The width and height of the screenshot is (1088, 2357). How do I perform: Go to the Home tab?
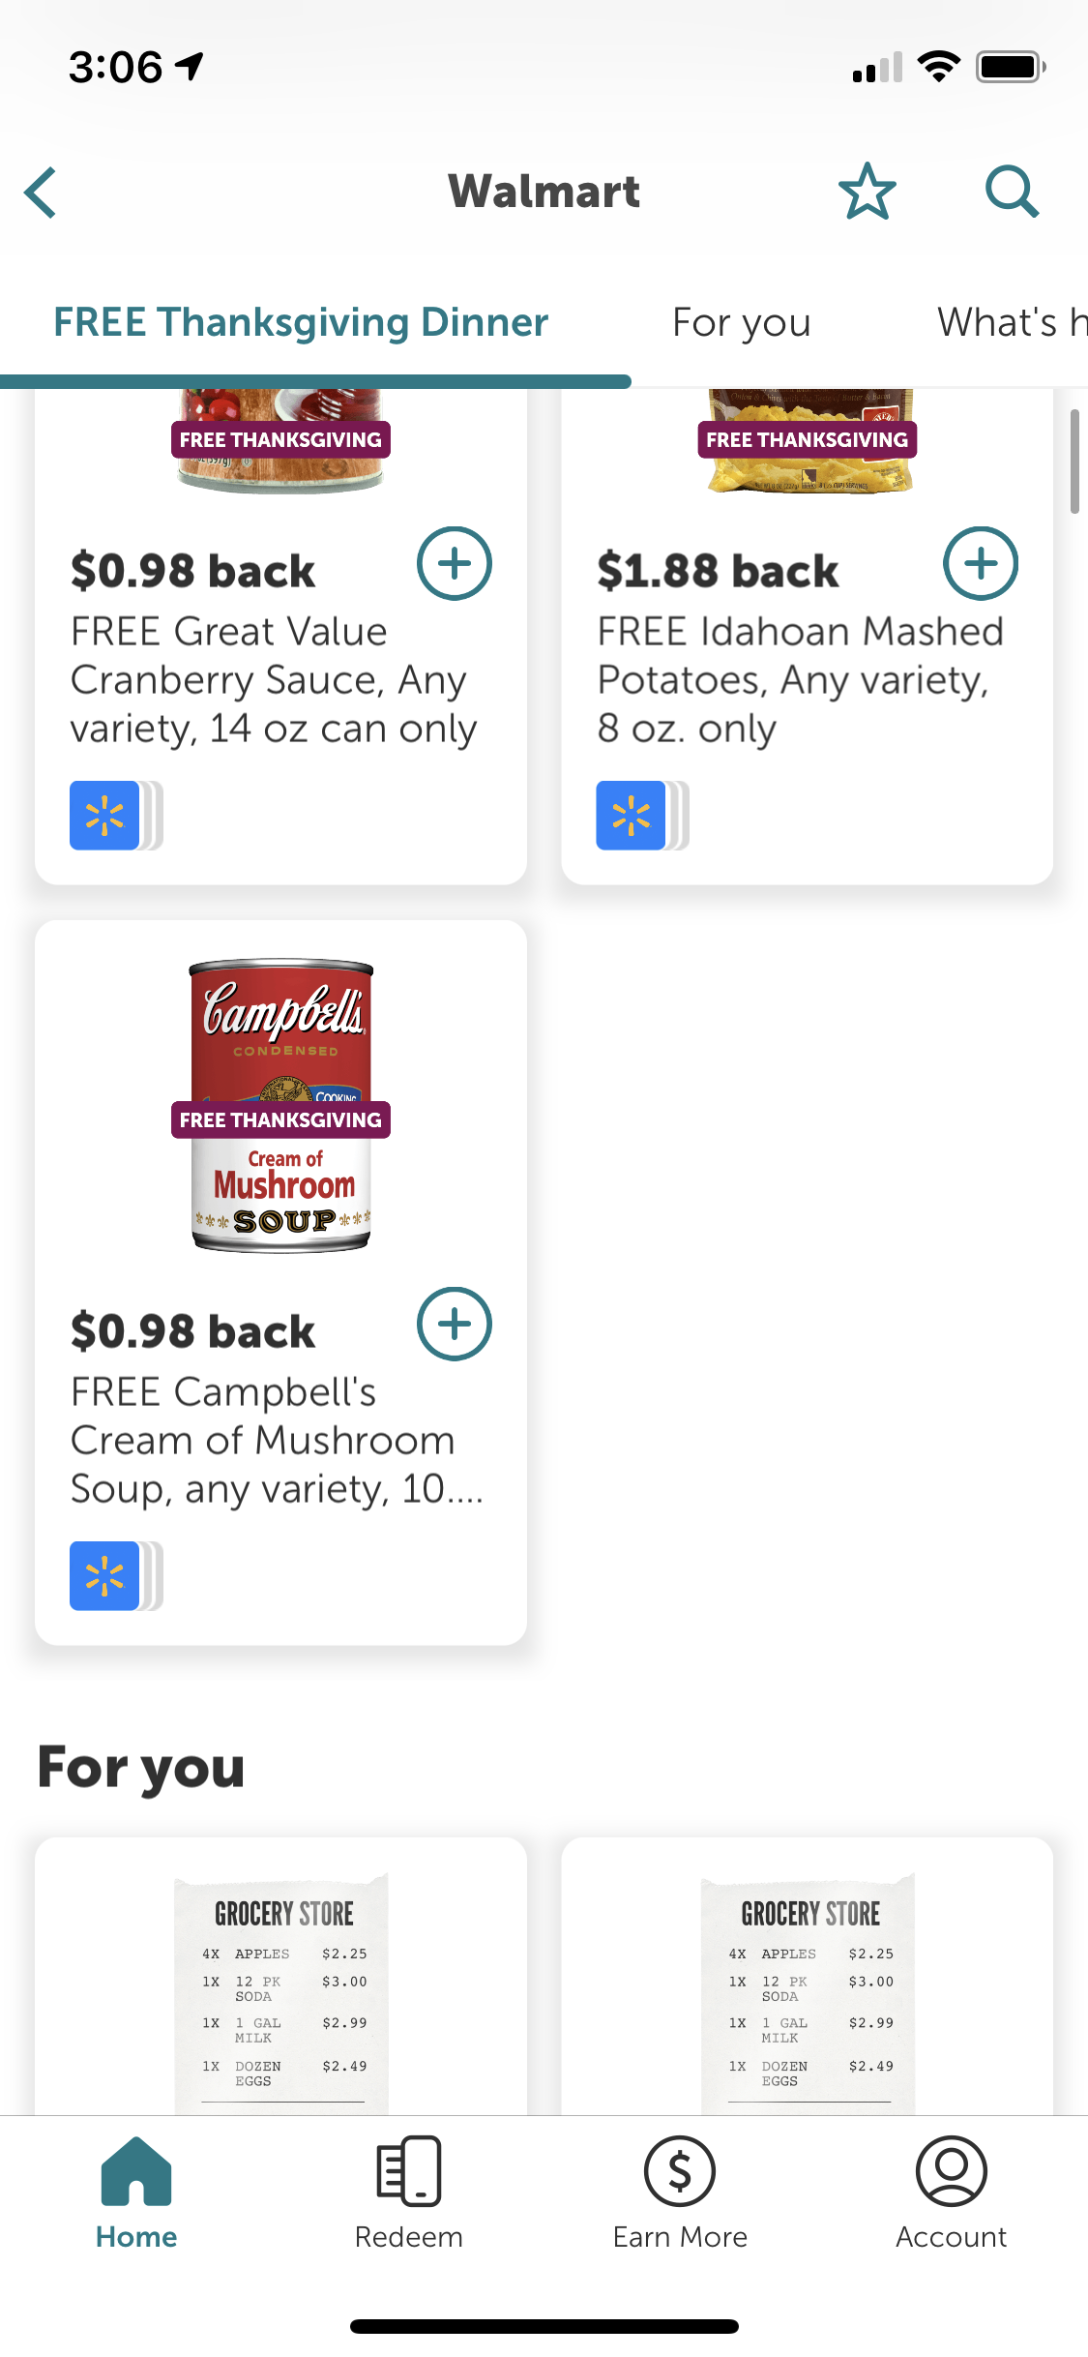pyautogui.click(x=136, y=2193)
